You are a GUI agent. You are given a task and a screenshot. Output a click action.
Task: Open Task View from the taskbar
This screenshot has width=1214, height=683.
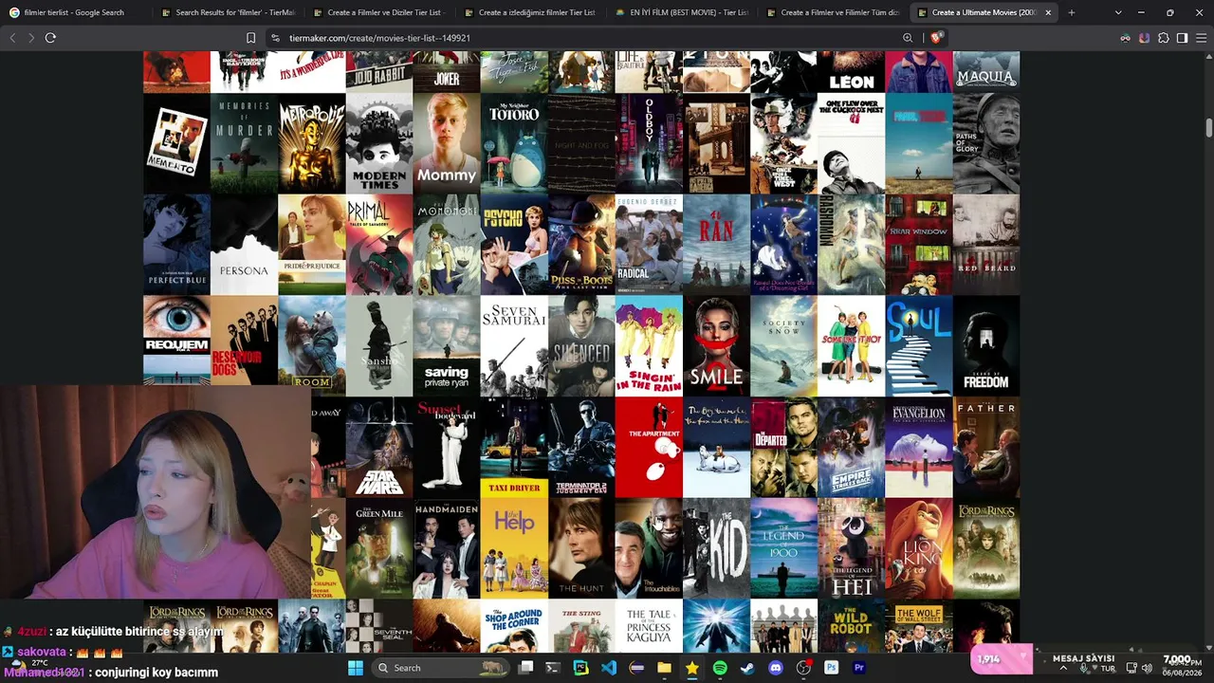[x=526, y=668]
